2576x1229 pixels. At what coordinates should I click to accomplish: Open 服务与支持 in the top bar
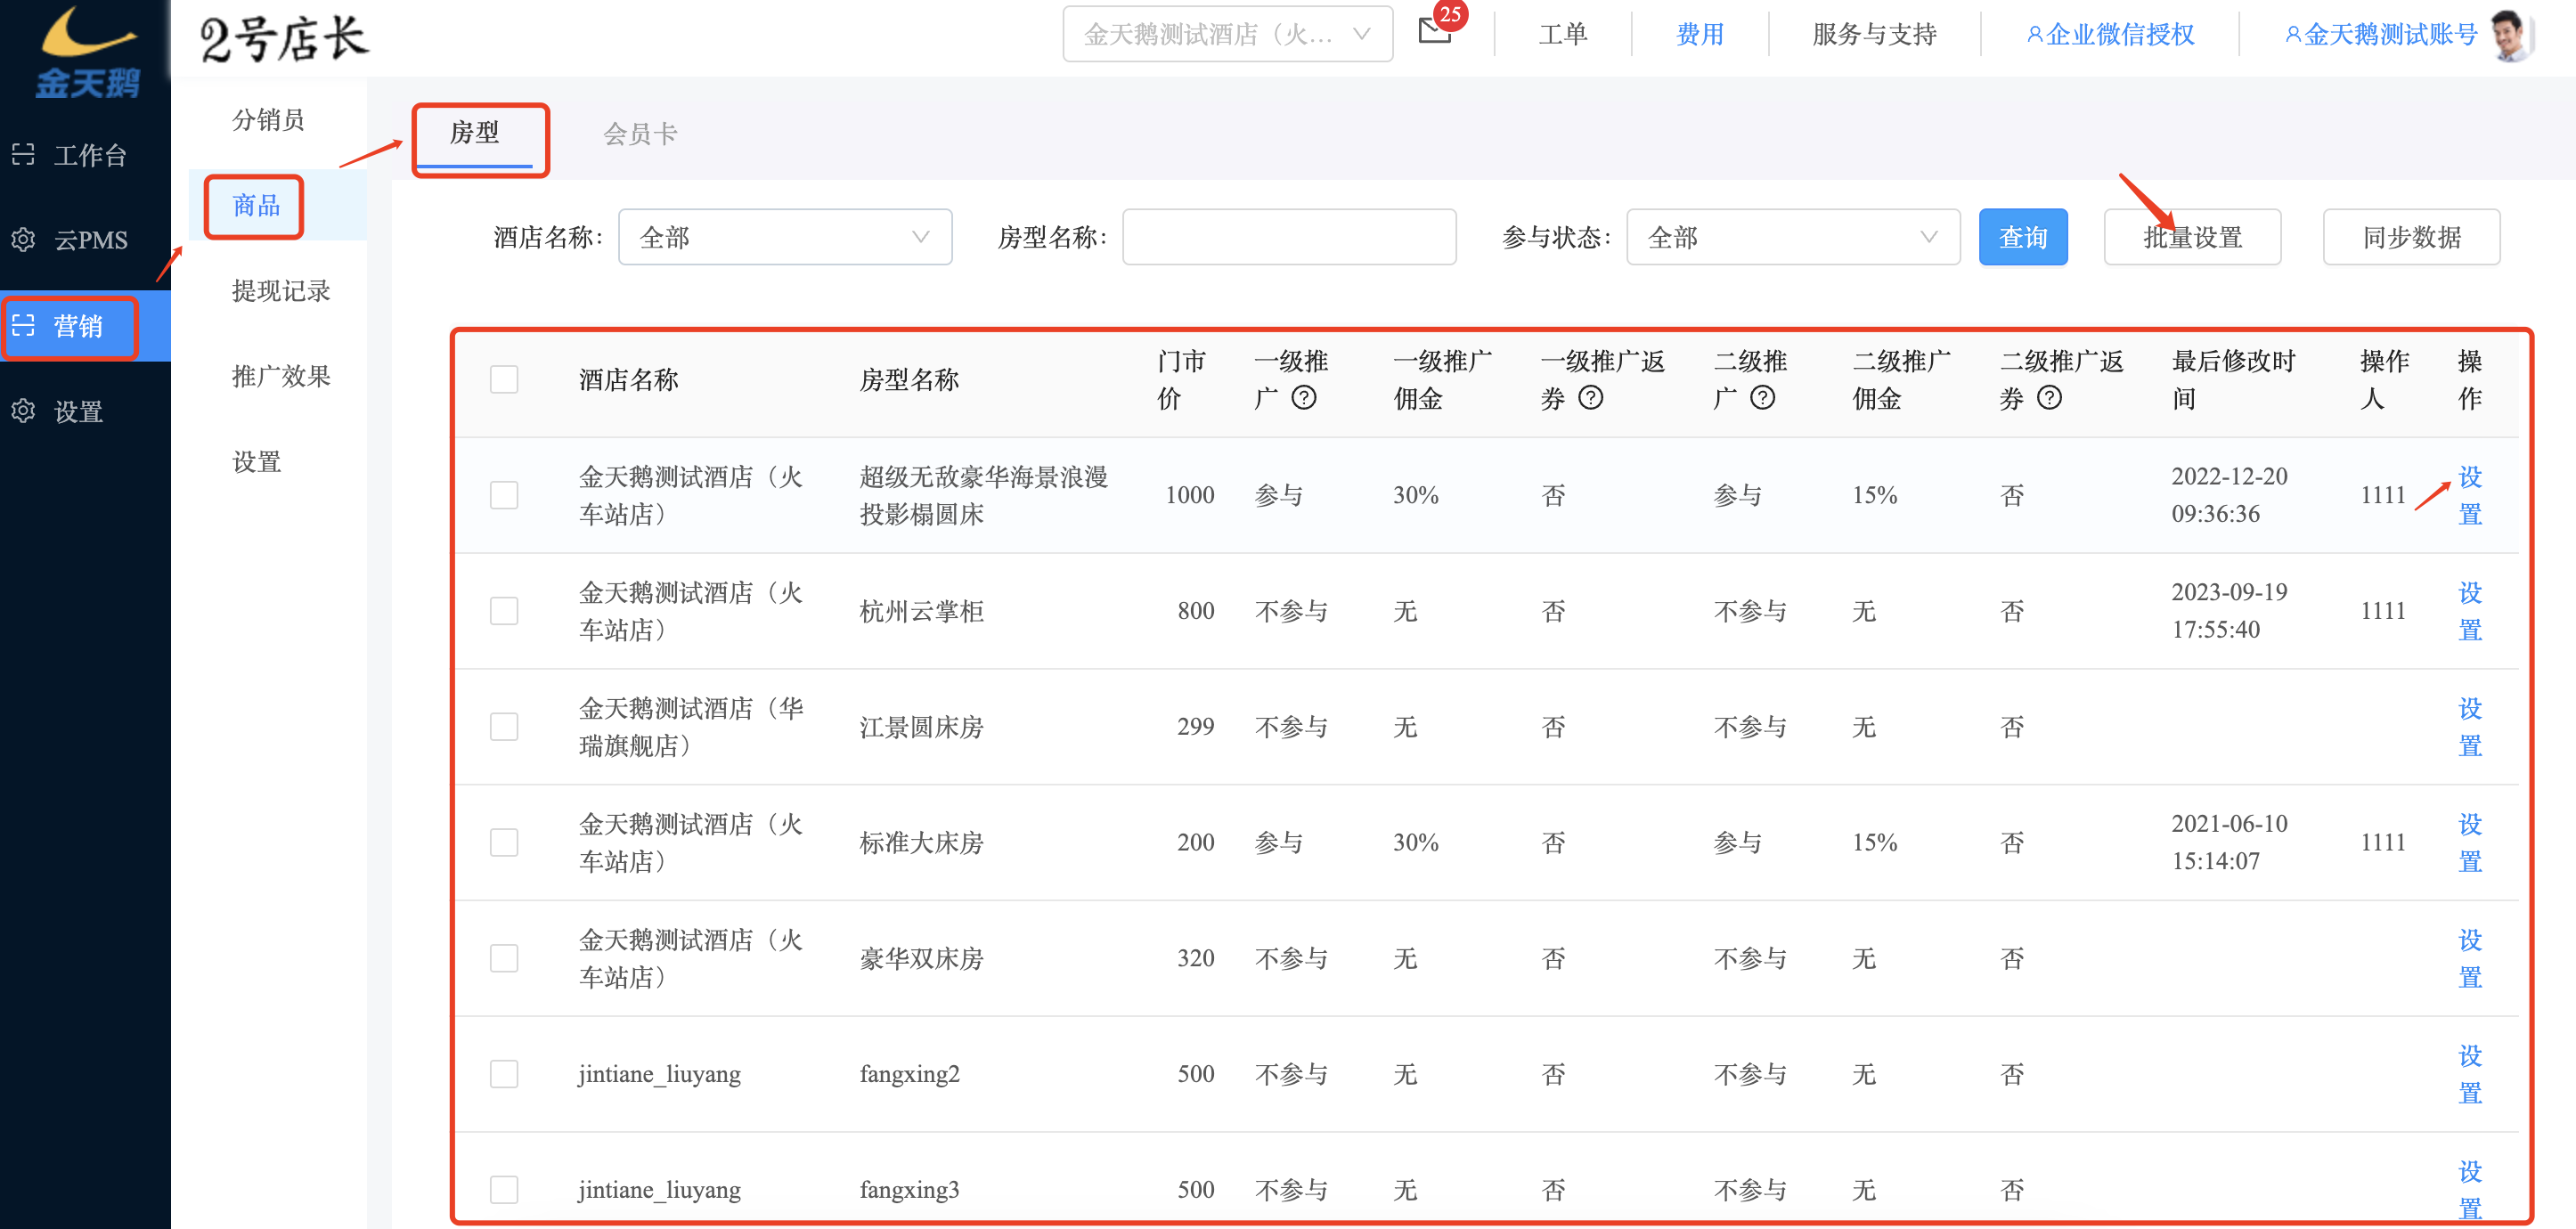click(x=1874, y=35)
